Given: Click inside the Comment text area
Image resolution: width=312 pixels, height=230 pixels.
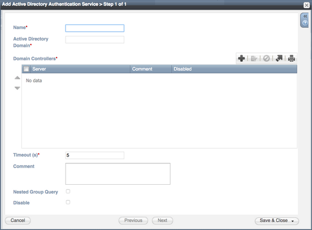Looking at the screenshot, I should [x=118, y=174].
